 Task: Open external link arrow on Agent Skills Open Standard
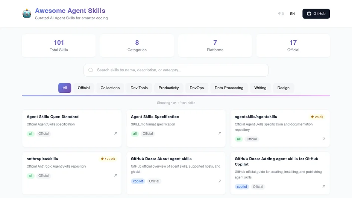click(x=115, y=133)
